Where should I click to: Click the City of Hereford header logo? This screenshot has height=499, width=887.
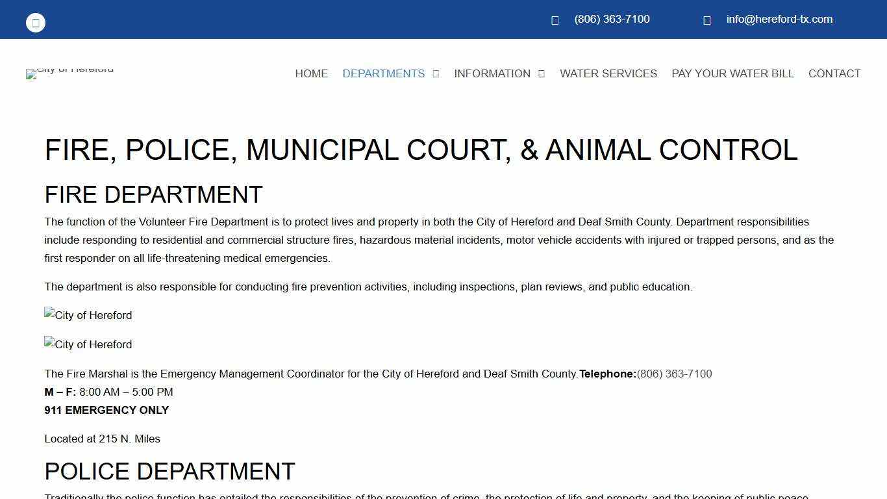(x=70, y=73)
